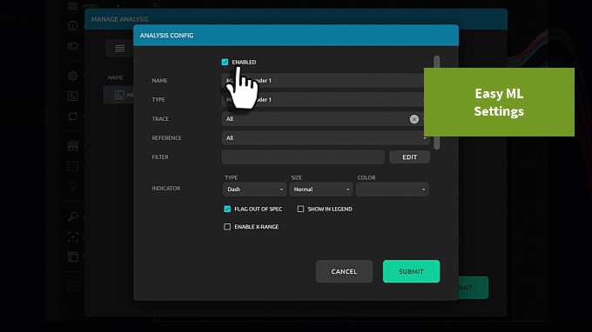
Task: Click into the FILTER input field
Action: click(x=303, y=157)
